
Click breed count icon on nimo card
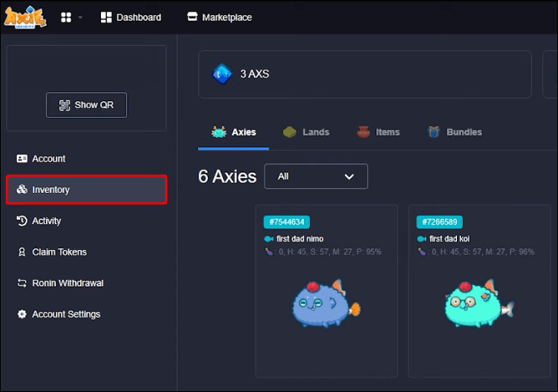point(268,252)
